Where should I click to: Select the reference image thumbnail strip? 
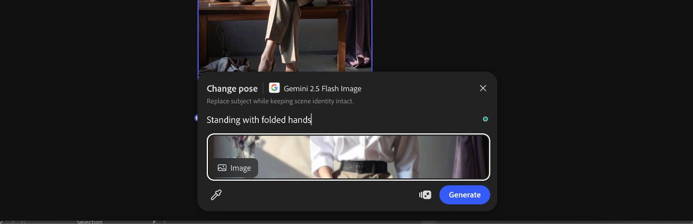348,157
